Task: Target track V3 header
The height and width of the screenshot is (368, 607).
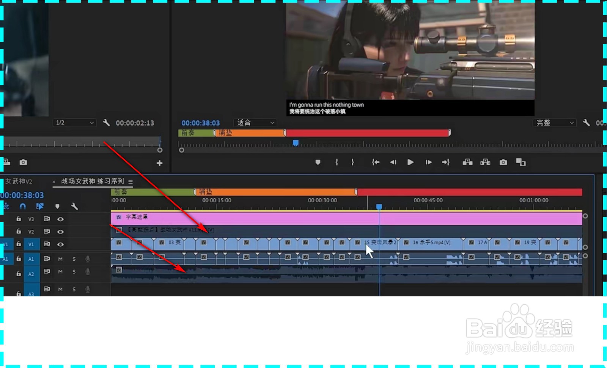Action: point(31,219)
